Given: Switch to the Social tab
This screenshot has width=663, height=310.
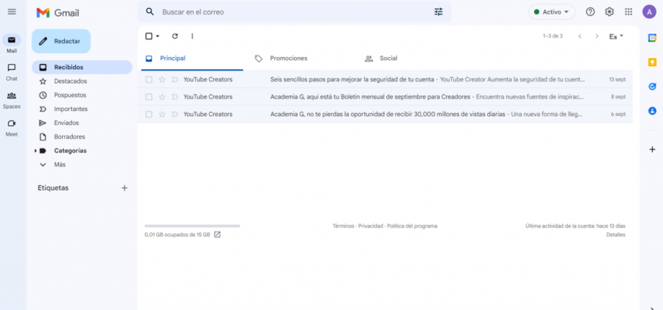Looking at the screenshot, I should pos(388,58).
